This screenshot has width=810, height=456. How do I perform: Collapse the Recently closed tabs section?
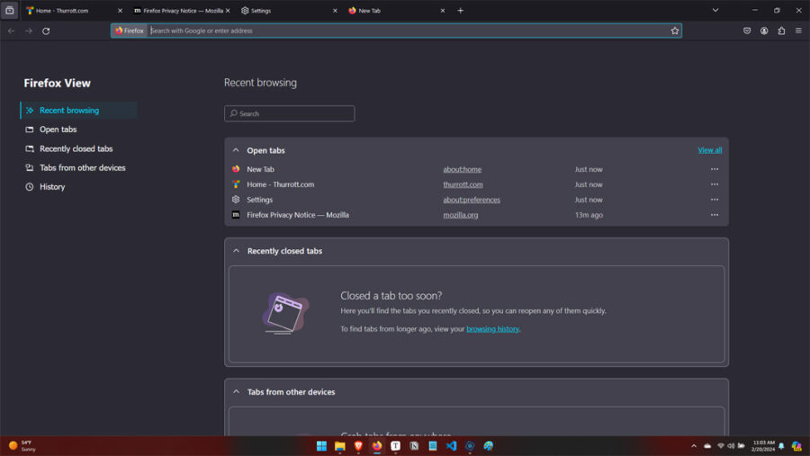(x=236, y=251)
